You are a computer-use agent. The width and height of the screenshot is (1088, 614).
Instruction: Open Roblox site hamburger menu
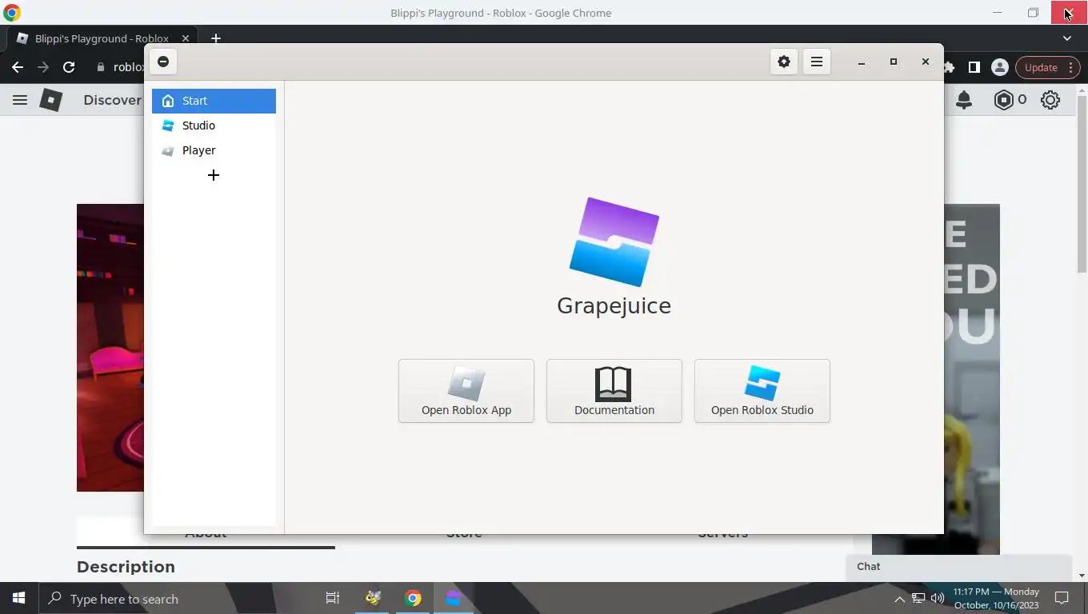click(20, 100)
